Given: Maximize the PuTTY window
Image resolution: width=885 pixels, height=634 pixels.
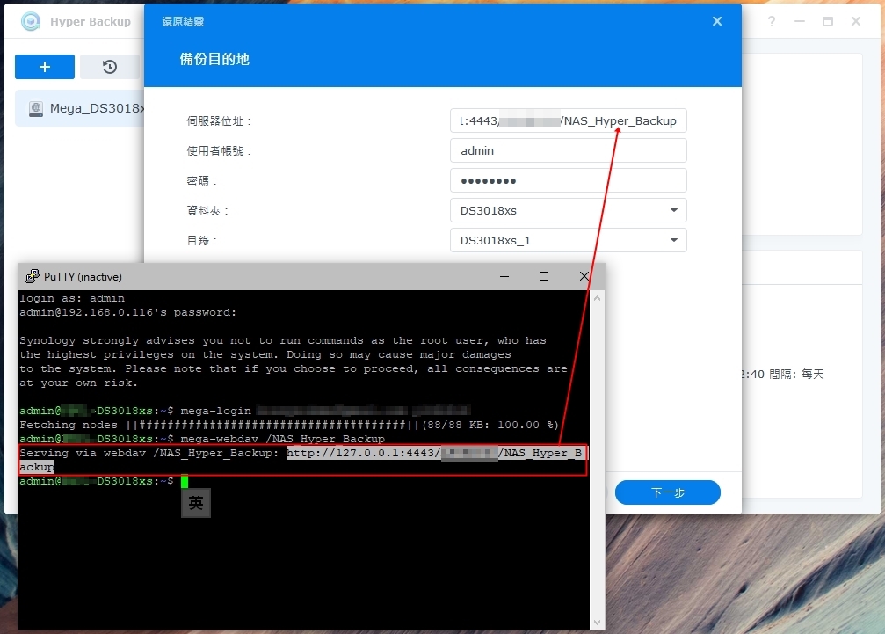Looking at the screenshot, I should (x=543, y=276).
